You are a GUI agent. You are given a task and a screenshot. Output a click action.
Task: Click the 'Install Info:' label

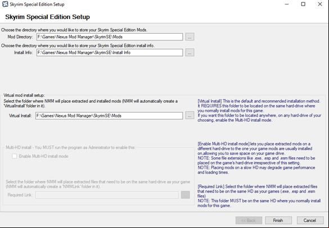click(x=23, y=53)
